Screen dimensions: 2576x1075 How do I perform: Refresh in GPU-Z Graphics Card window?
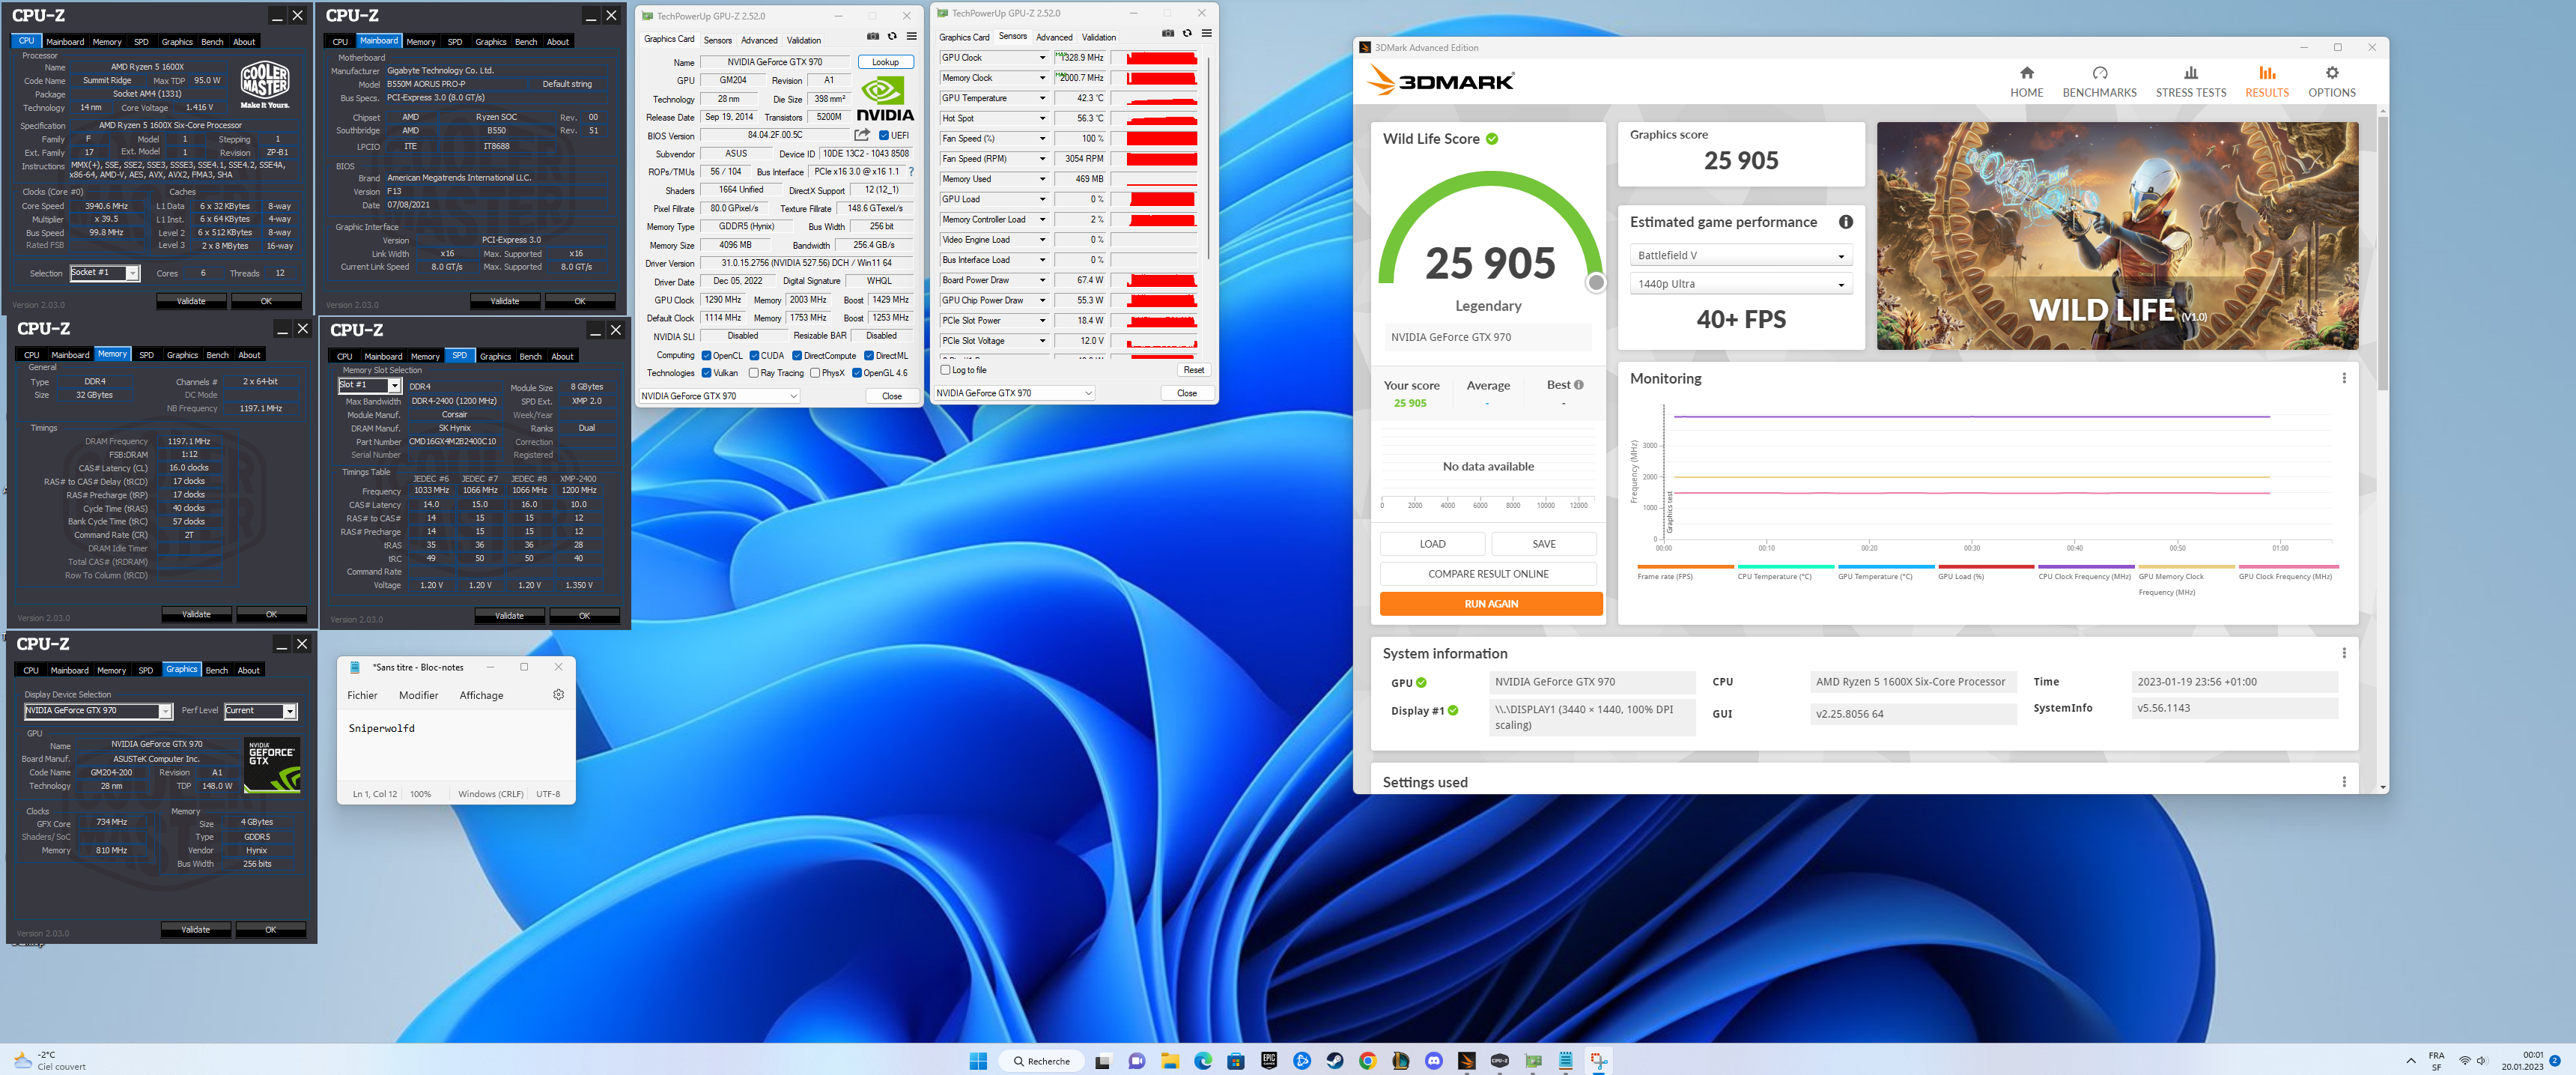(892, 36)
